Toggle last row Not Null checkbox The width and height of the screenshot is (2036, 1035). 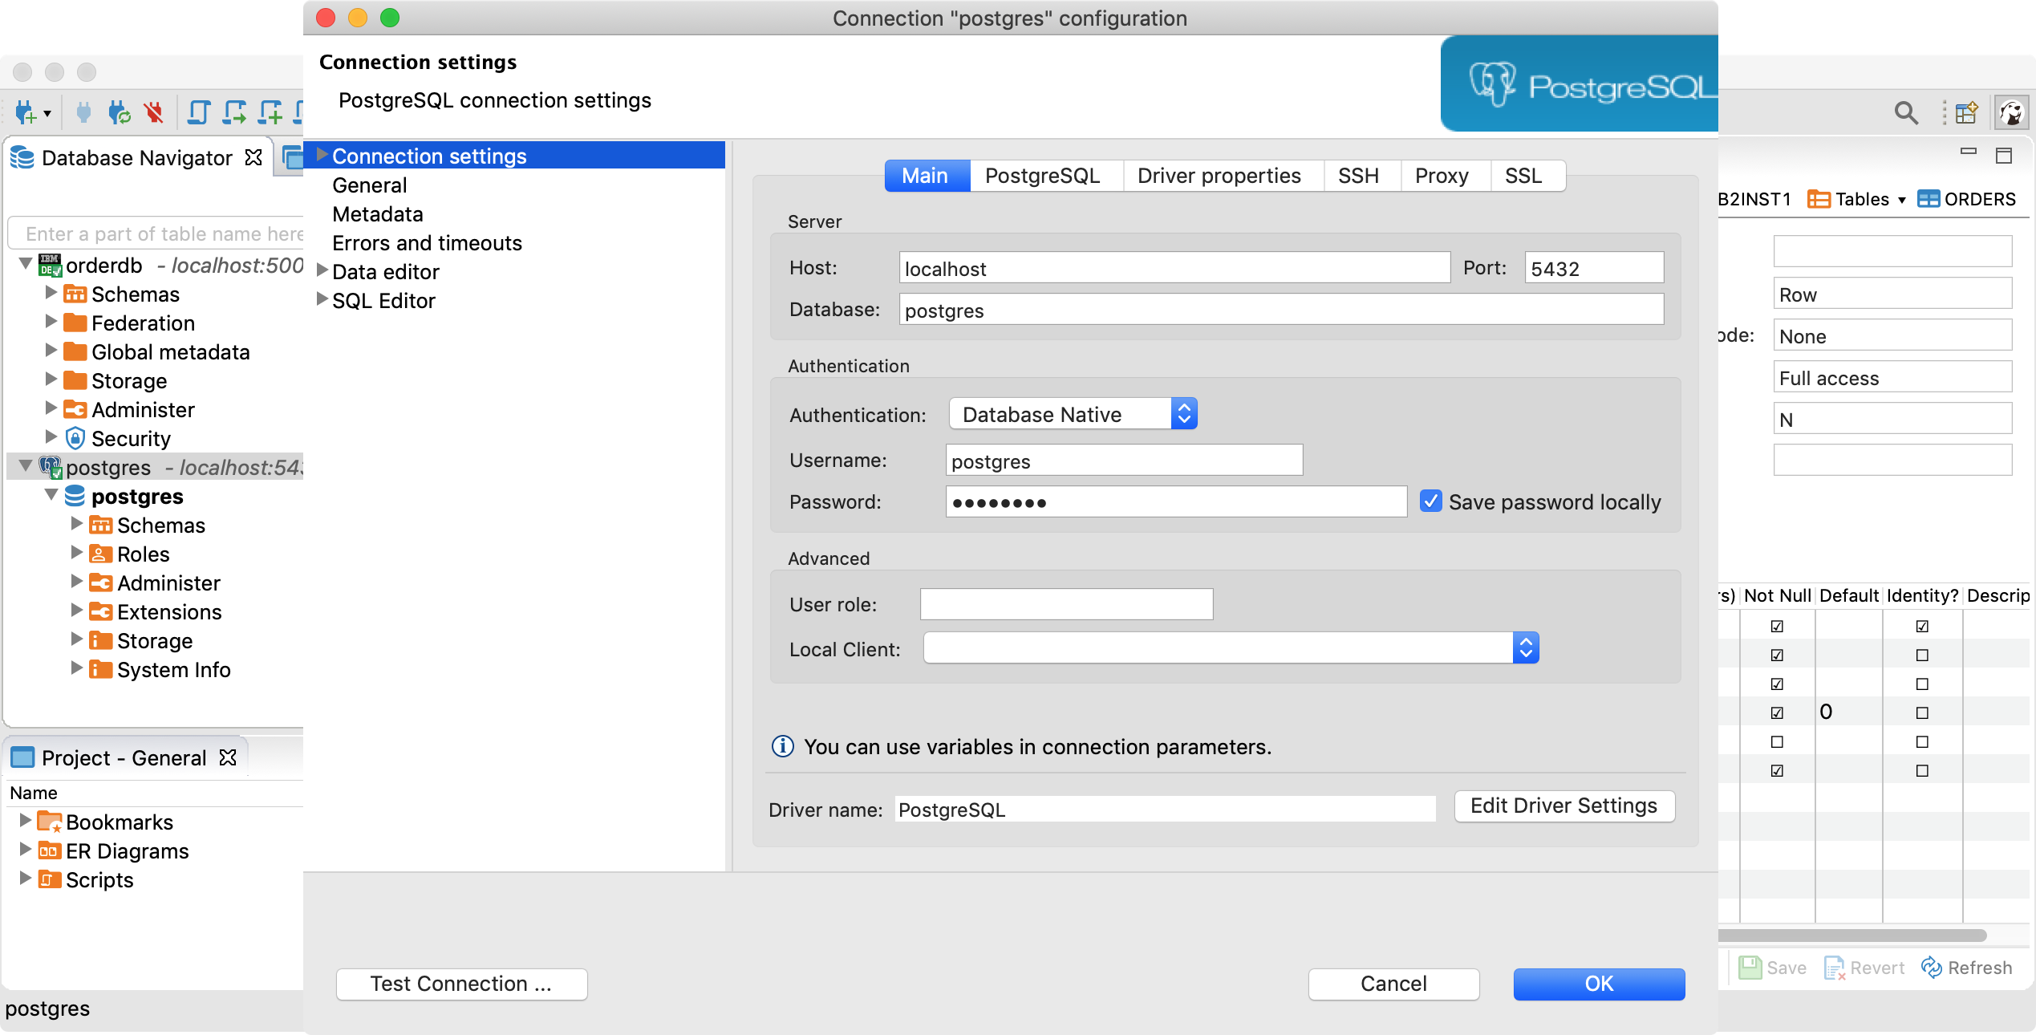pos(1777,770)
